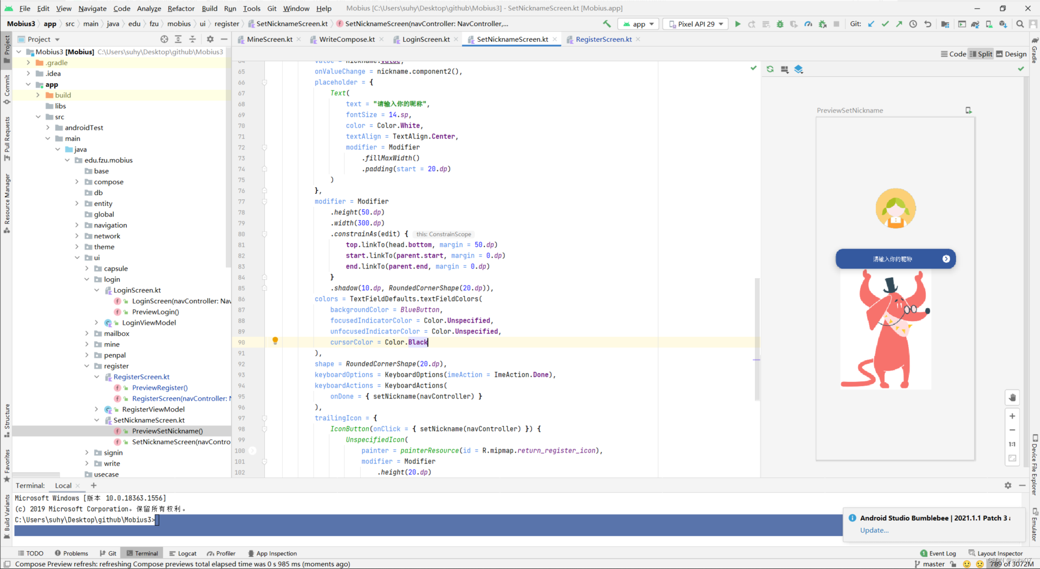Open the Profile app speedometer icon

click(808, 24)
